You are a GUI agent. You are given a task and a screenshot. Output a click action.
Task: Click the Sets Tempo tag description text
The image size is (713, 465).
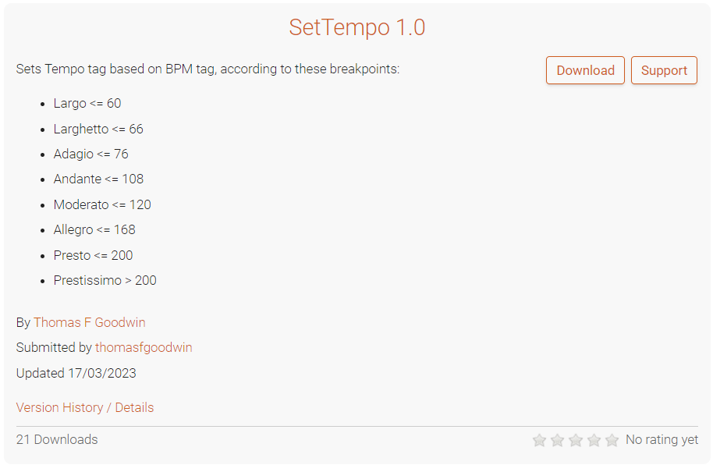tap(208, 69)
